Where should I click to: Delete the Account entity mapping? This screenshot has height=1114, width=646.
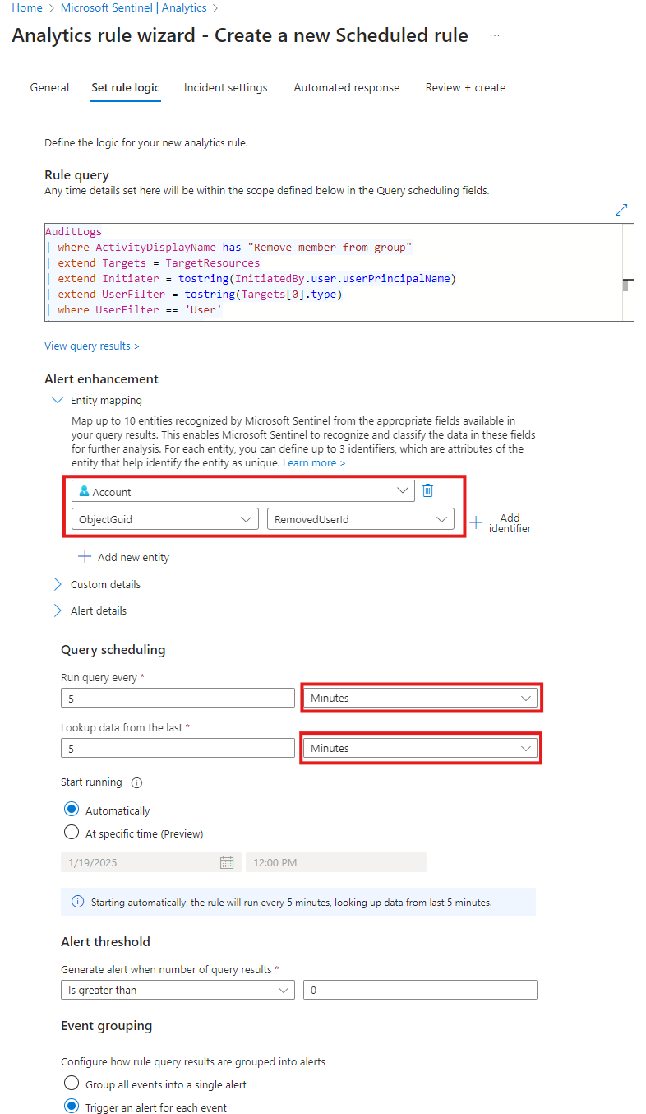[427, 489]
